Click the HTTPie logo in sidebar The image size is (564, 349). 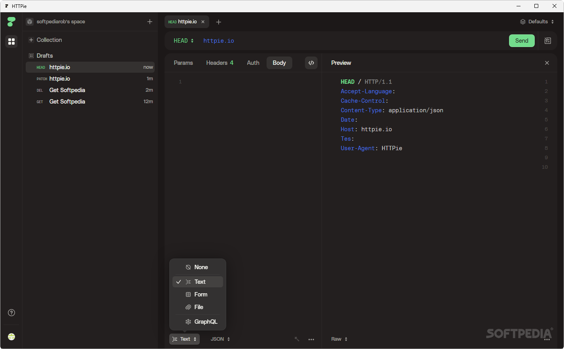click(x=11, y=22)
